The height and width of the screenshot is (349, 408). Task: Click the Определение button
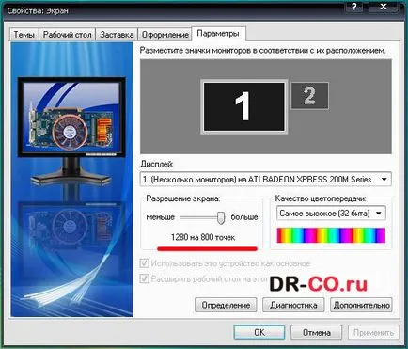[226, 305]
